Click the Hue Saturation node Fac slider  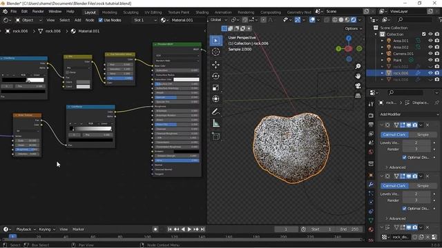pos(120,78)
